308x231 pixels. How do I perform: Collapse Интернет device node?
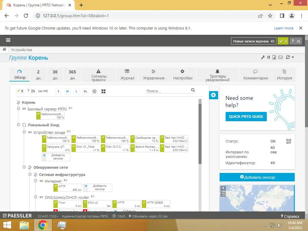coord(35,181)
